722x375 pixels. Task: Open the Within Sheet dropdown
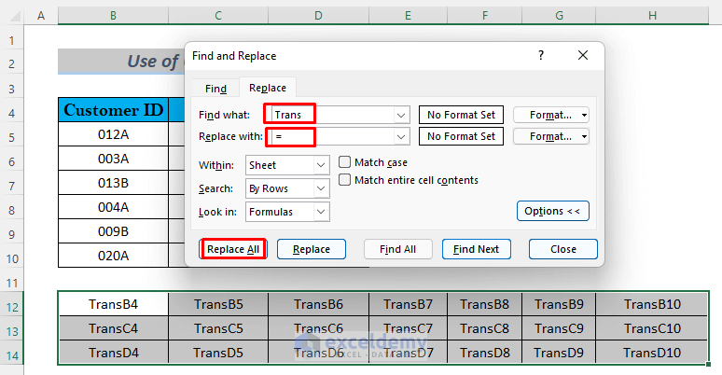point(321,165)
